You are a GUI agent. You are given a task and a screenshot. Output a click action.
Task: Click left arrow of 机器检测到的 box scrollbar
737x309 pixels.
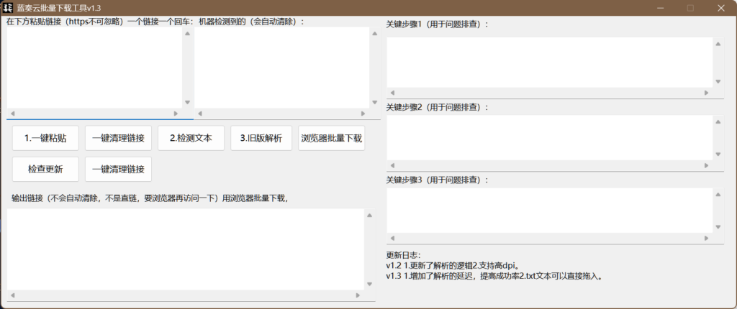click(x=200, y=114)
